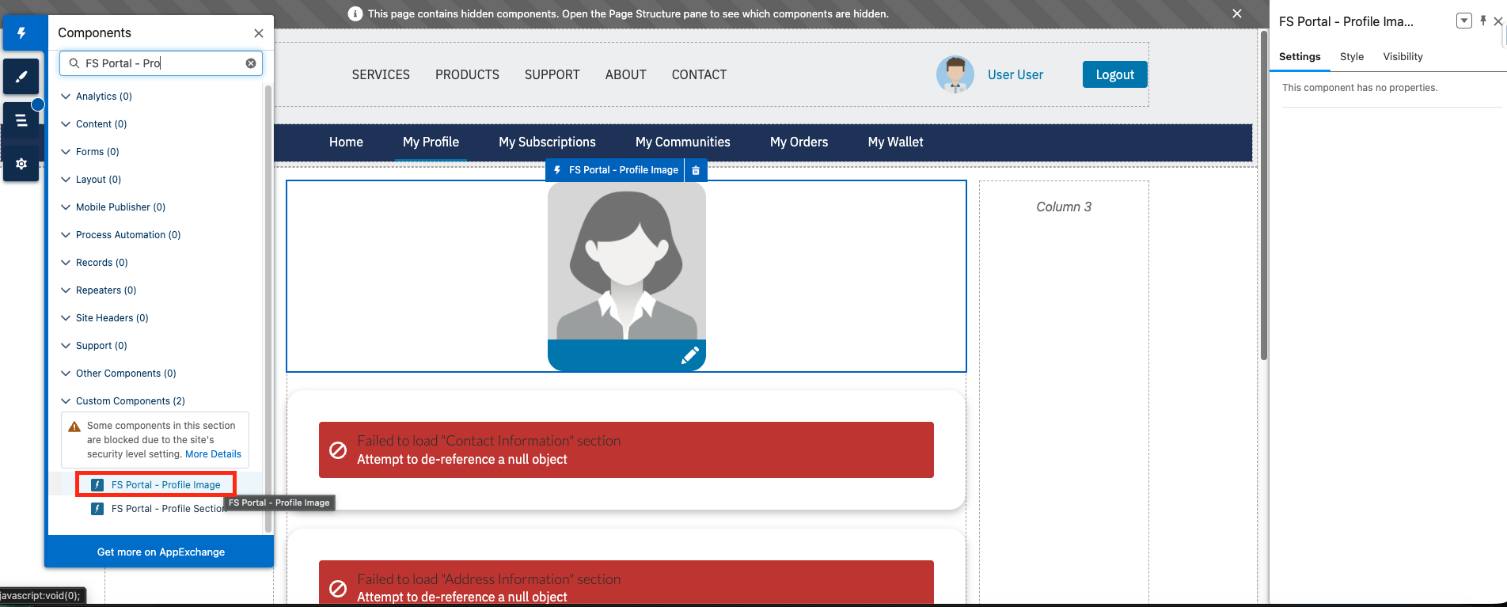Open the SERVICES menu item
Screen dimensions: 1507x607
[381, 74]
